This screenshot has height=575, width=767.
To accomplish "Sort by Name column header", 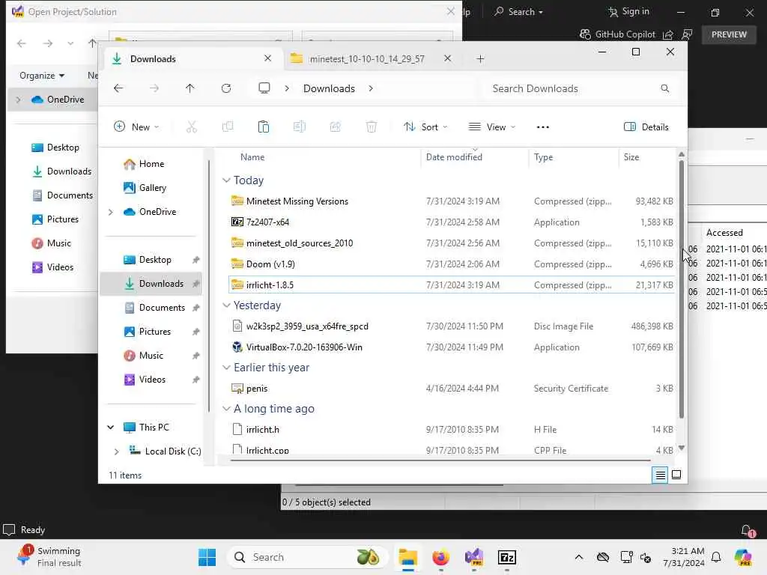I will pyautogui.click(x=252, y=157).
